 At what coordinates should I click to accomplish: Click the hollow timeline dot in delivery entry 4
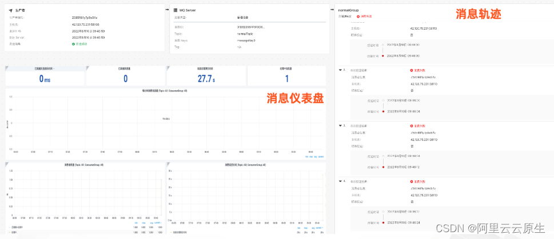383,212
